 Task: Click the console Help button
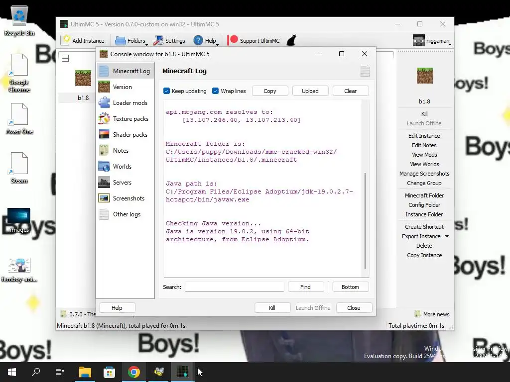(x=117, y=307)
